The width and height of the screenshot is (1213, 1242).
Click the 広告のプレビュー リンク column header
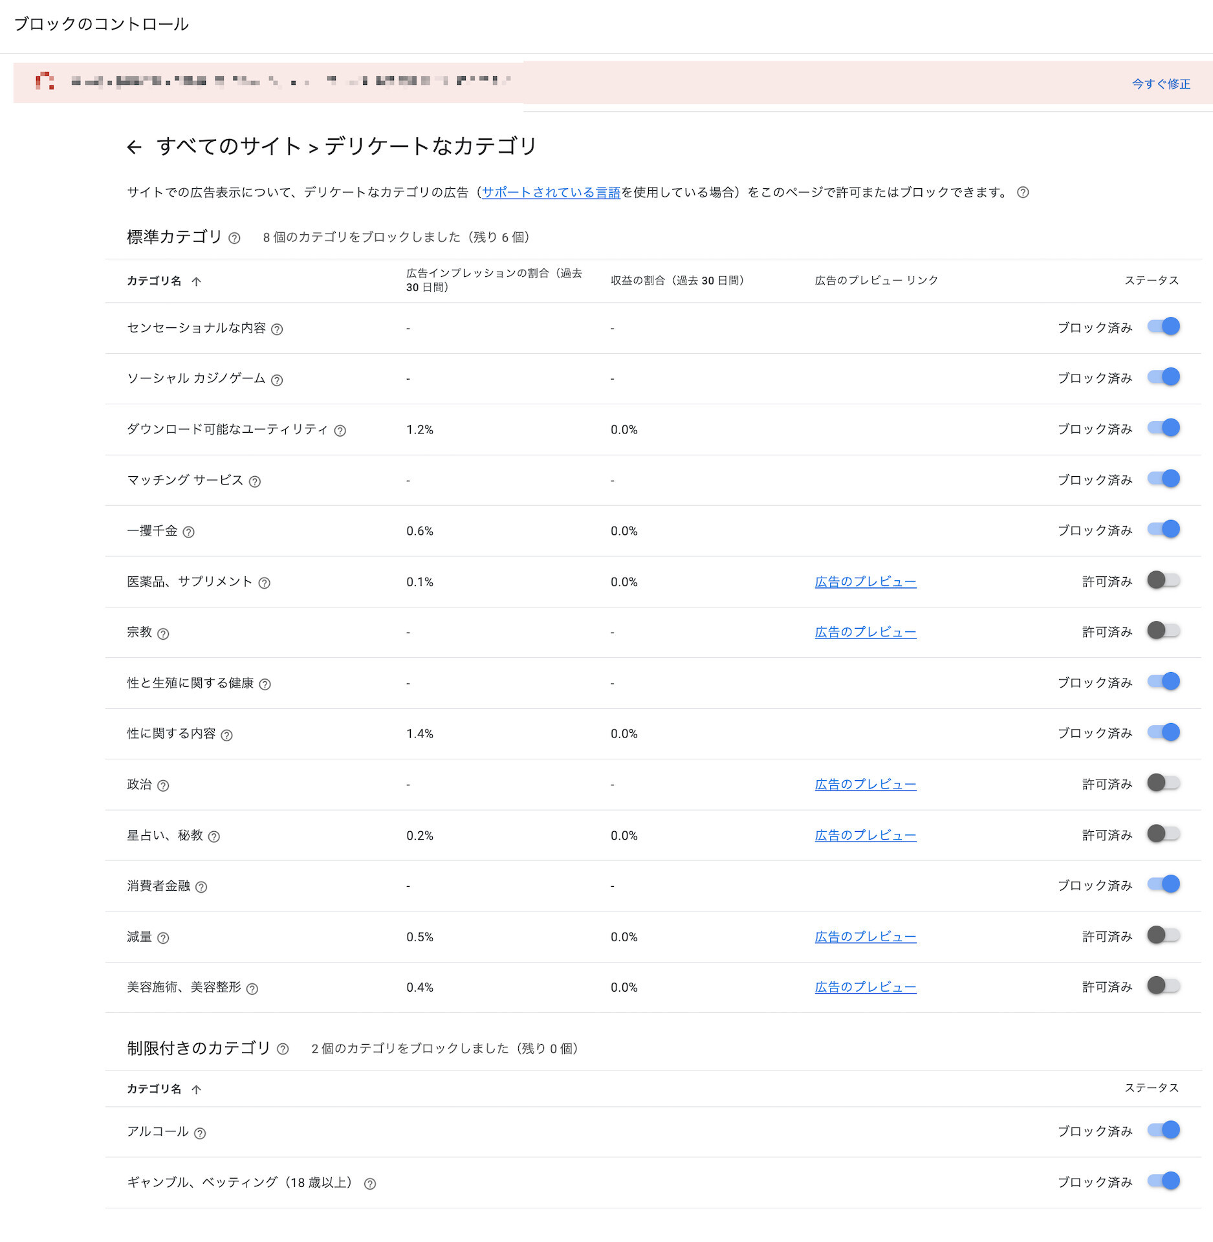(x=877, y=280)
